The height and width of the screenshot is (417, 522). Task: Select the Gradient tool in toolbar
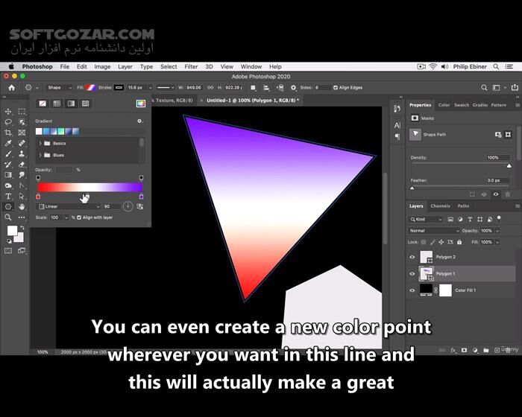(x=8, y=175)
